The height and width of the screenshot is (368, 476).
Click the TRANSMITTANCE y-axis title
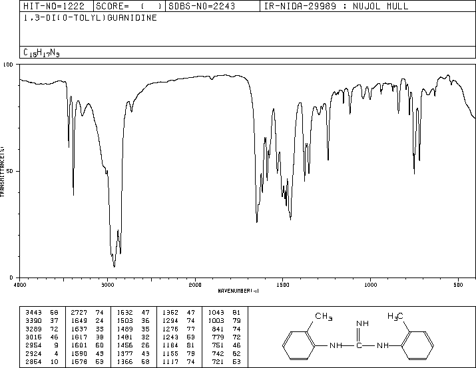click(x=2, y=171)
